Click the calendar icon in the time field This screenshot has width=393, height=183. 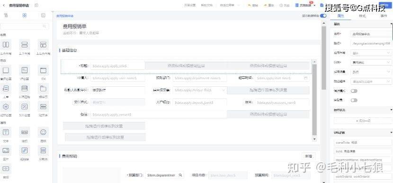(x=305, y=78)
